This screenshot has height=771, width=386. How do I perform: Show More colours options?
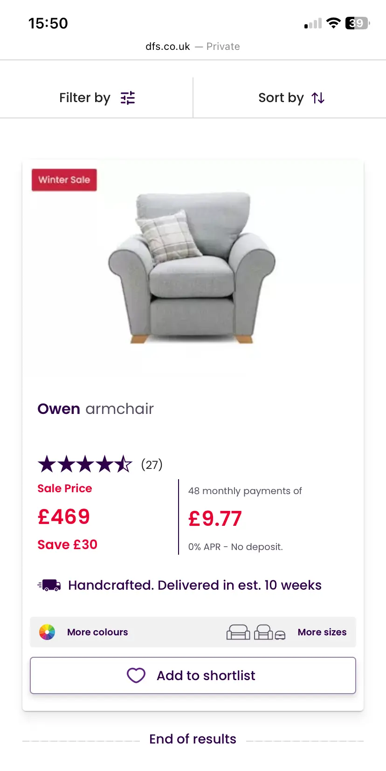coord(97,632)
